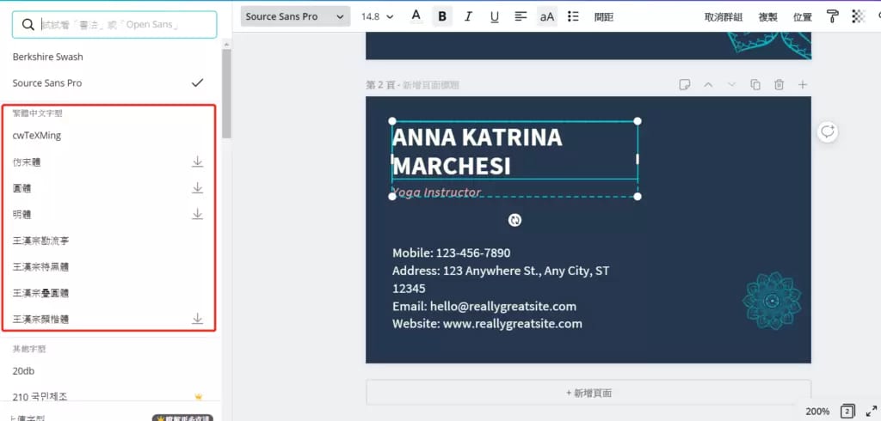Click the add comment bubble icon

(827, 132)
